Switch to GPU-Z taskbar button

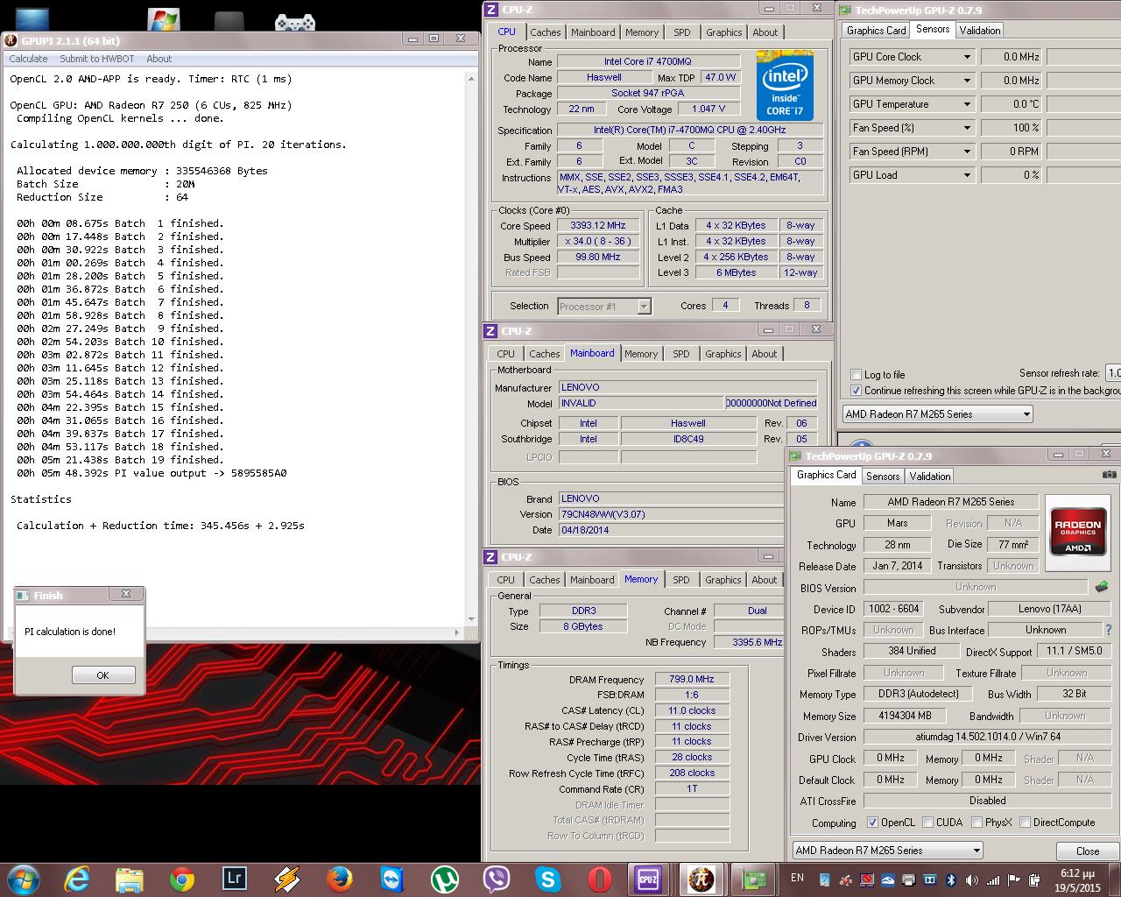pyautogui.click(x=754, y=879)
